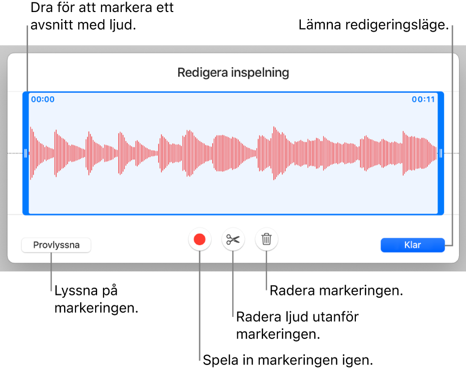Image resolution: width=466 pixels, height=373 pixels.
Task: Click the dotted line left of the selection
Action: (x=15, y=153)
